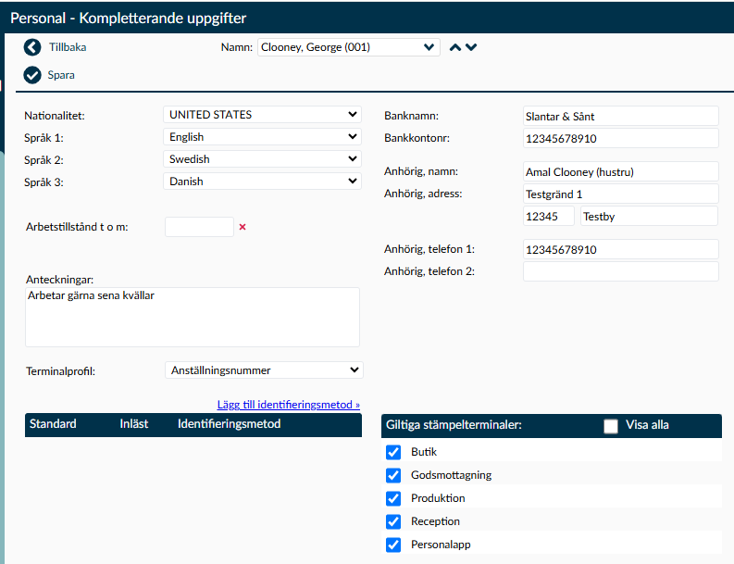Expand the Språk 2 dropdown
The height and width of the screenshot is (564, 734).
tap(262, 159)
